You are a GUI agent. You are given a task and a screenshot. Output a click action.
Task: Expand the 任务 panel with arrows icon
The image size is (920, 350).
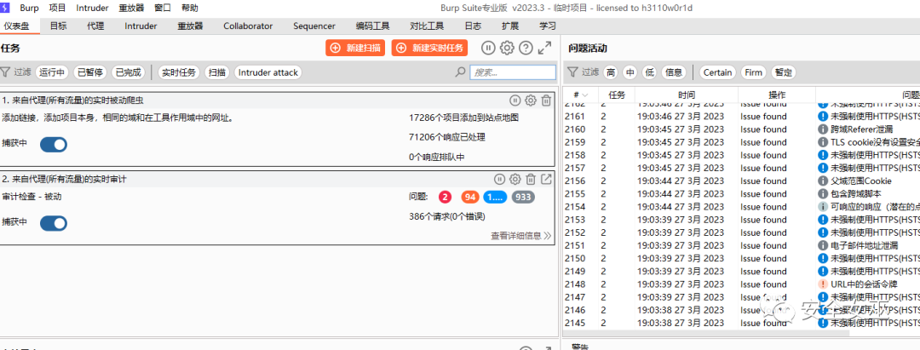point(545,48)
